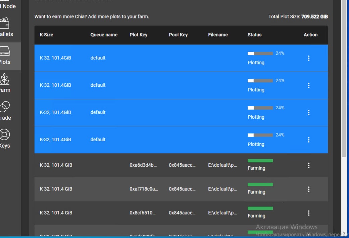This screenshot has height=238, width=349.
Task: Click pool key in 0xaf718c0a... row
Action: (x=182, y=189)
